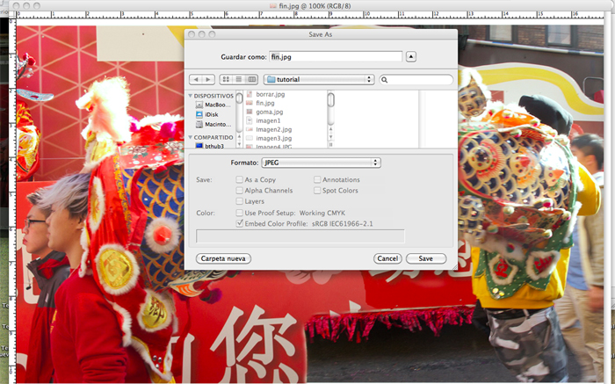This screenshot has width=615, height=384.
Task: Click the vertical ruler of document window
Action: click(12, 200)
